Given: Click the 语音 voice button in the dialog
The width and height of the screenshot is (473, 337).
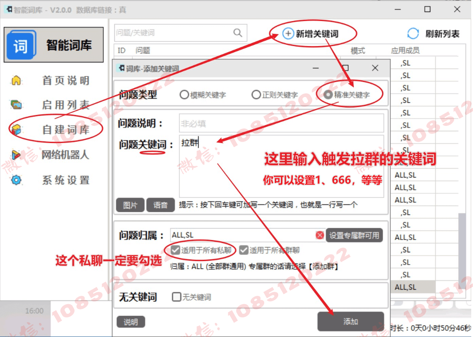Looking at the screenshot, I should [160, 205].
